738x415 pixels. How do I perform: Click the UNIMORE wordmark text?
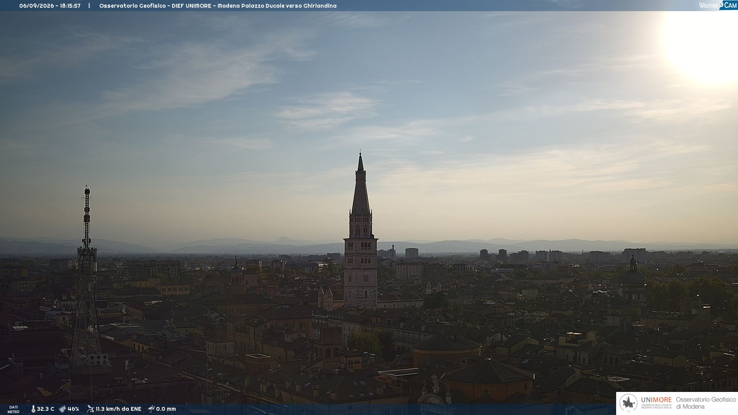pos(656,400)
